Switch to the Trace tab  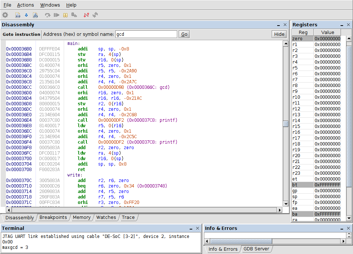click(128, 217)
